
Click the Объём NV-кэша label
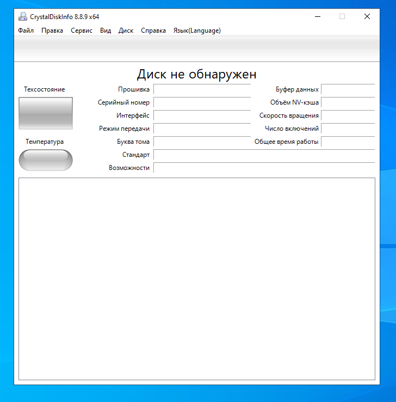[294, 102]
